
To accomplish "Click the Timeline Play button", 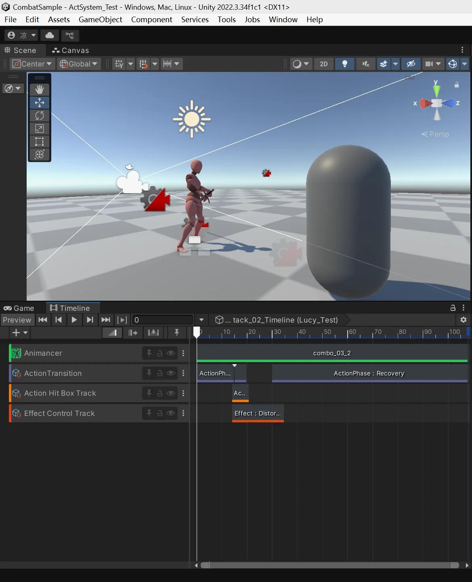I will point(74,320).
